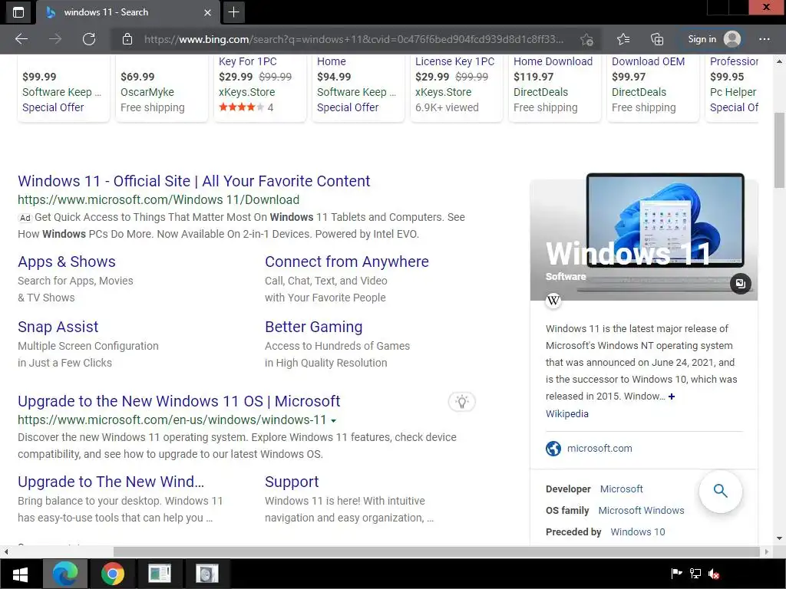
Task: Click the lightbulb insights icon
Action: pos(461,402)
